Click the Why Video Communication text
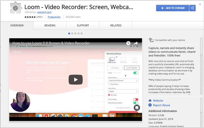The width and height of the screenshot is (204, 128). [x=165, y=80]
